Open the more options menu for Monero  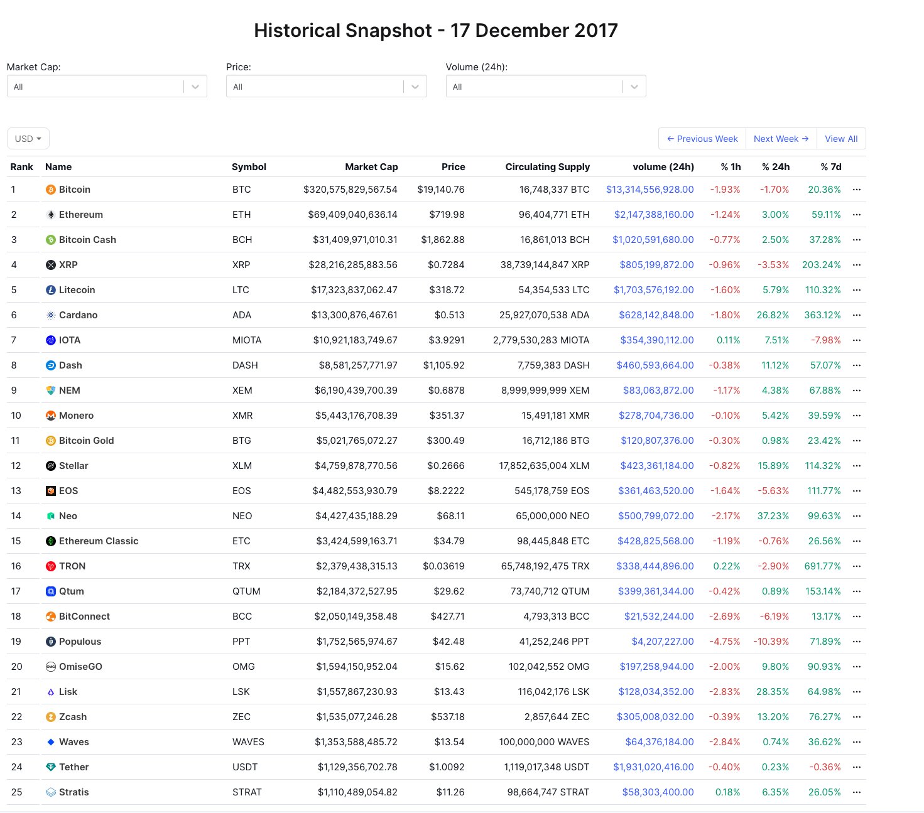point(857,416)
